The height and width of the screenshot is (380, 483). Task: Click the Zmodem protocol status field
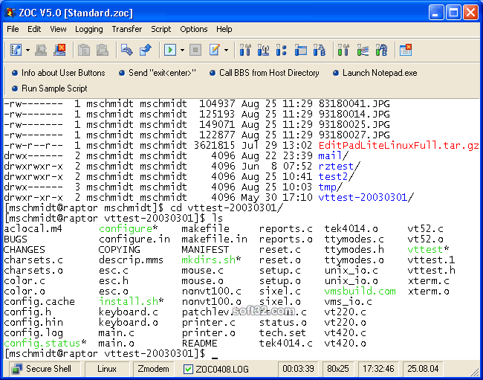click(x=154, y=369)
